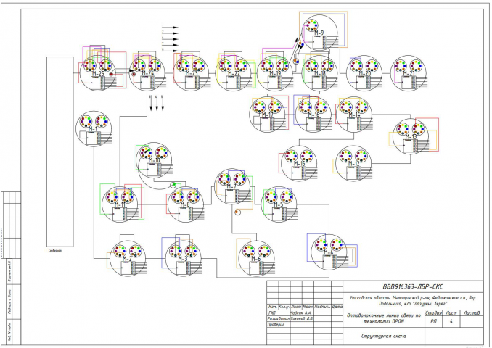This screenshot has height=348, width=492.
Task: Click the 'Серверная' caption under the tall rectangle
Action: click(55, 251)
